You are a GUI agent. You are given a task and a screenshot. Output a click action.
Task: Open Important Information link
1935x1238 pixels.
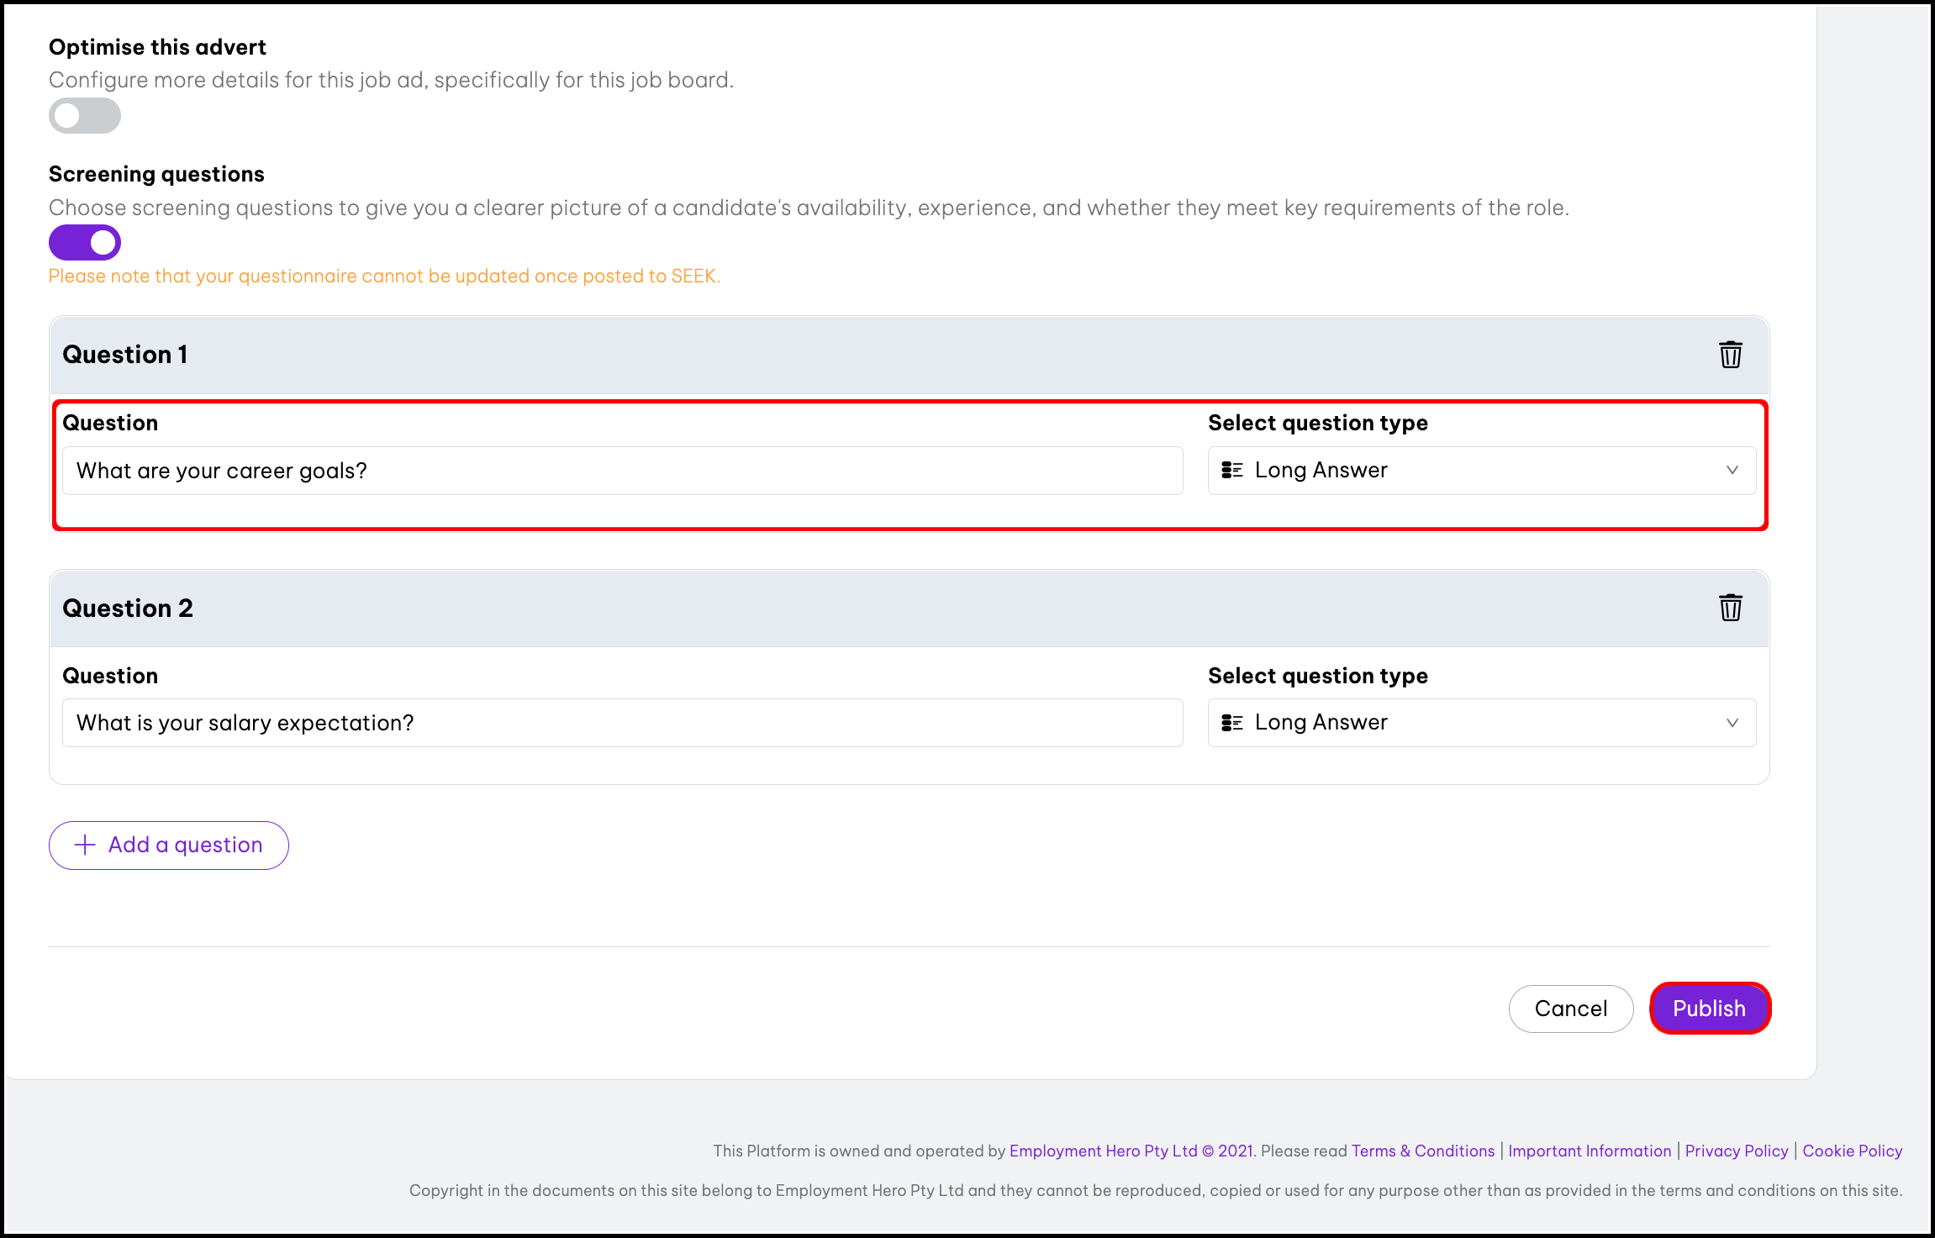1589,1151
